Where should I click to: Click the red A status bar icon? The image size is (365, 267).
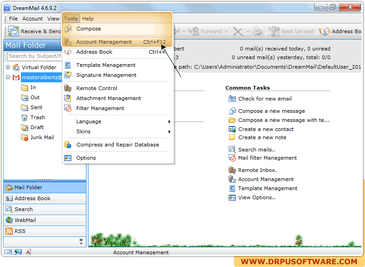click(28, 252)
